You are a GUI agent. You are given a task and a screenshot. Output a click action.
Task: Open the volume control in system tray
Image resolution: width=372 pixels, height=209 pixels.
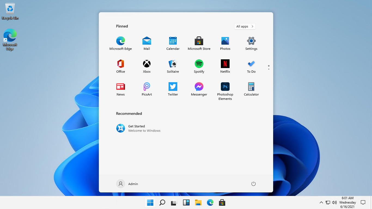[334, 202]
